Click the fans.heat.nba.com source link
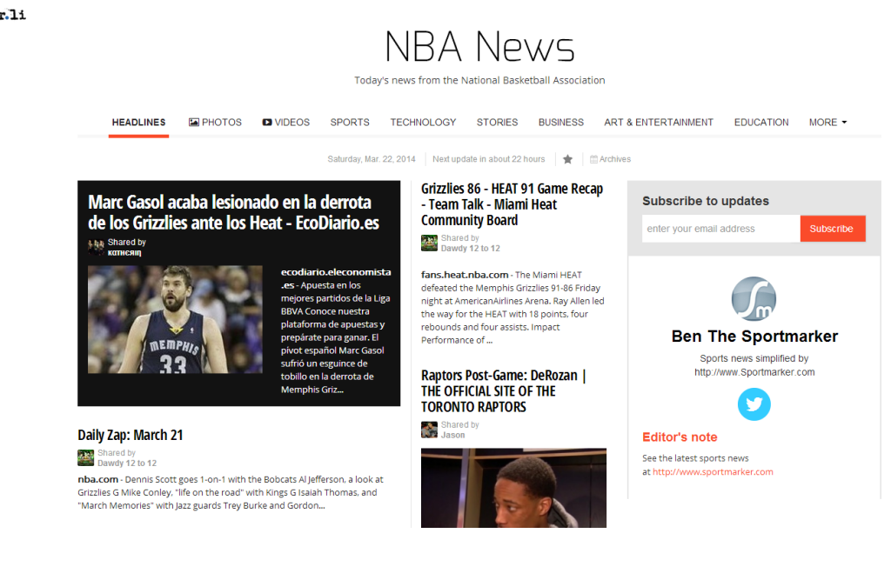The height and width of the screenshot is (580, 891). tap(465, 275)
